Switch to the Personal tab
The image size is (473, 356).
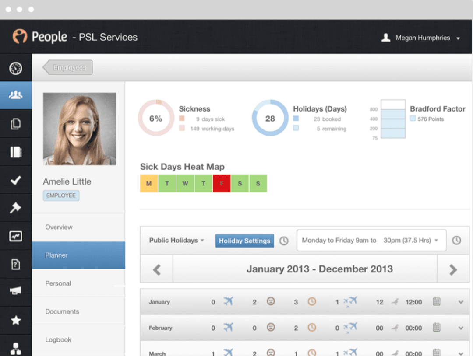(58, 283)
